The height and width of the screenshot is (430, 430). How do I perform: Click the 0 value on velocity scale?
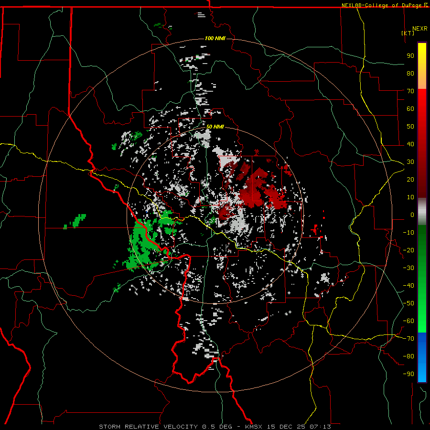(x=412, y=215)
